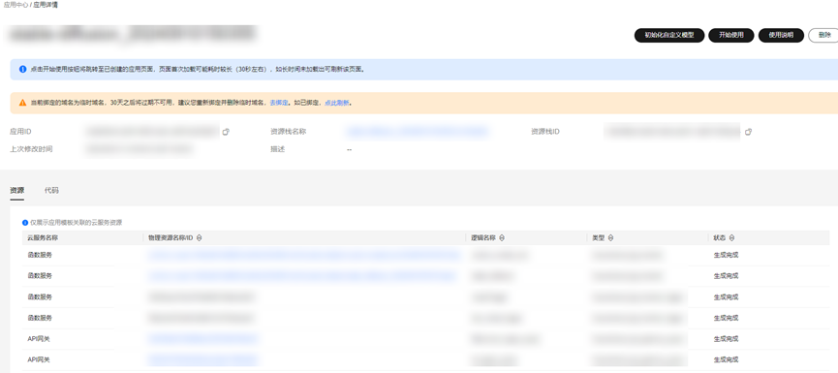Click the info icon beside 仅展示应用模板关联的云服务资源
Screen dimensions: 838x373
tap(25, 222)
